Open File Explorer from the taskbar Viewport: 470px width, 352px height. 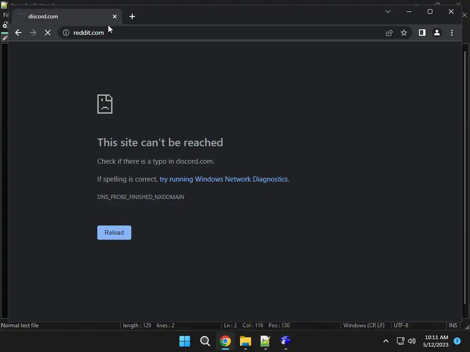245,341
